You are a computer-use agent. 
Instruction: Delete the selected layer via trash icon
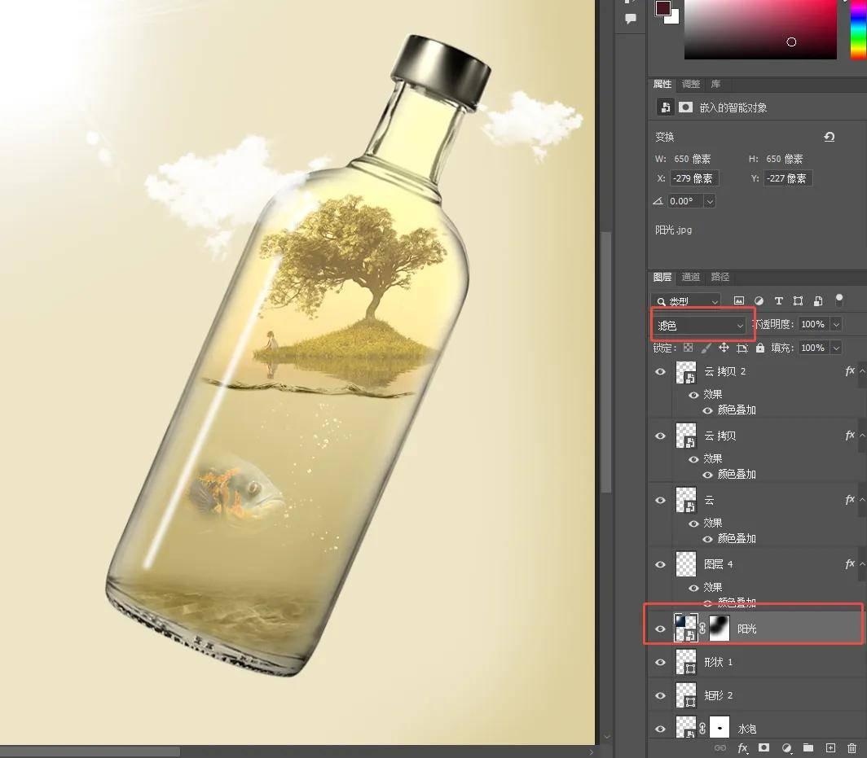852,747
